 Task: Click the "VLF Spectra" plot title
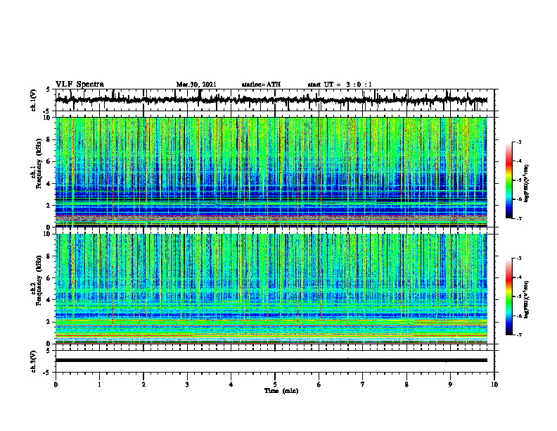(79, 85)
